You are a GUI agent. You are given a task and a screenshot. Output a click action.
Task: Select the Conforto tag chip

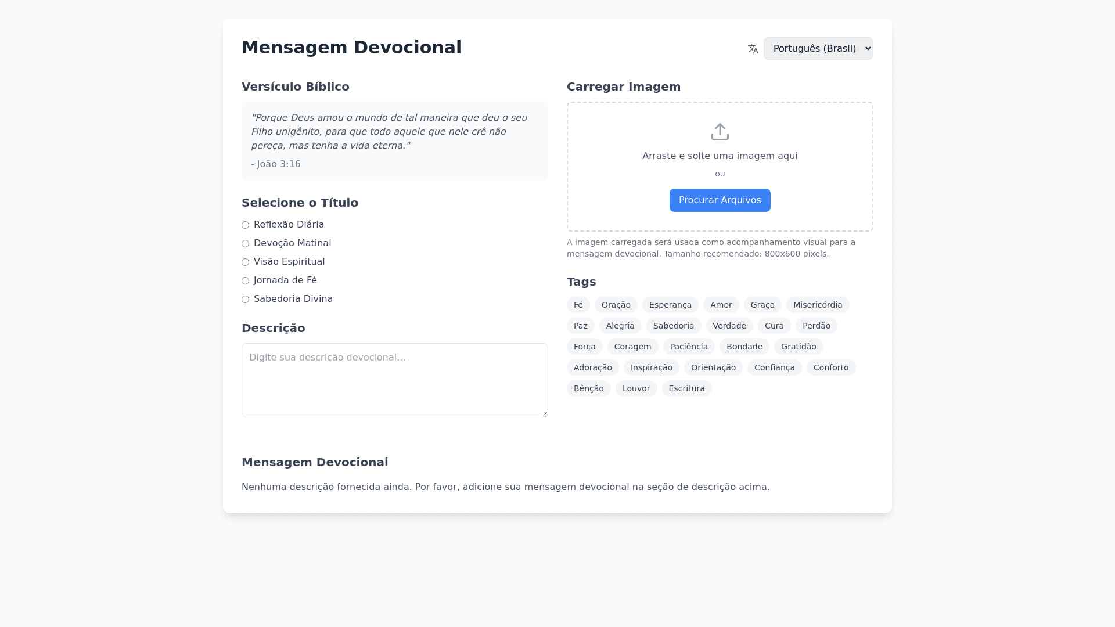[830, 368]
